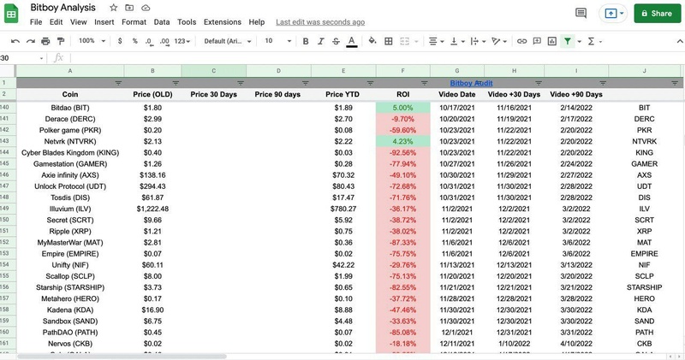Image resolution: width=685 pixels, height=360 pixels.
Task: Open the Extensions menu
Action: [x=223, y=22]
